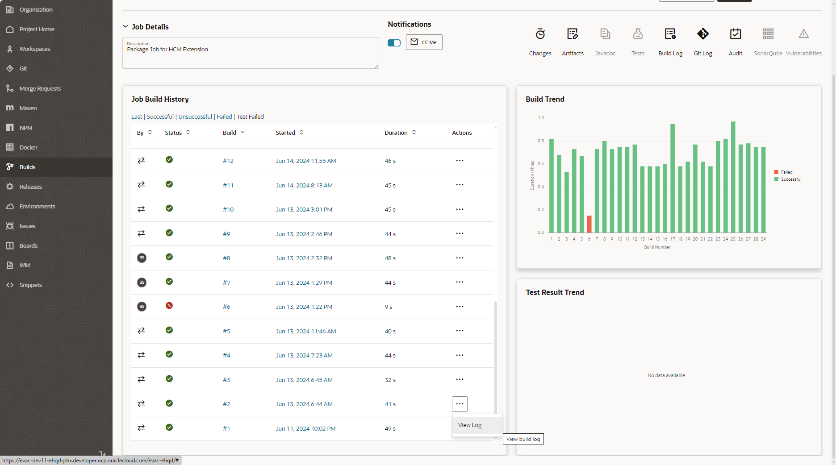
Task: Select View Log from the popup menu
Action: 477,425
